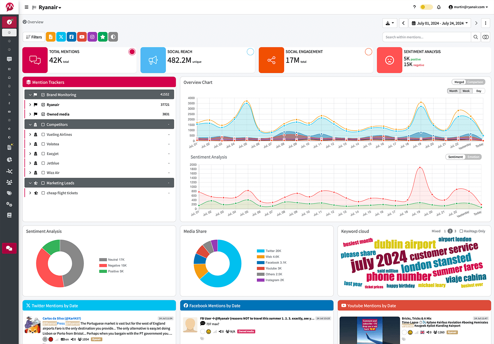Open the date range picker dropdown
Image resolution: width=494 pixels, height=344 pixels.
(x=440, y=23)
